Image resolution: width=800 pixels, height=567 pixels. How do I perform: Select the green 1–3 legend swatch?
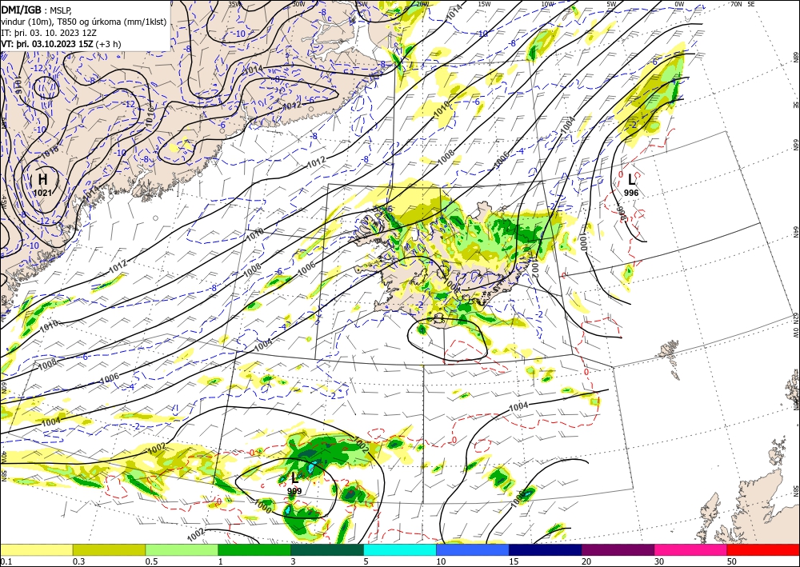(254, 549)
